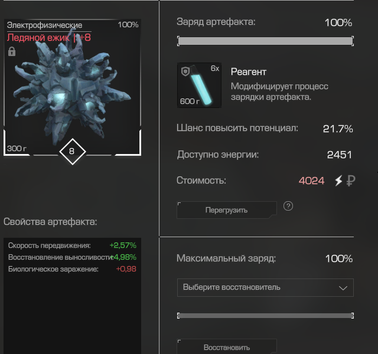Click the padlock icon on the artifact card
The width and height of the screenshot is (378, 354).
(12, 51)
